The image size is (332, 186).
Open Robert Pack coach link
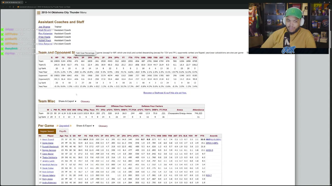point(45,40)
